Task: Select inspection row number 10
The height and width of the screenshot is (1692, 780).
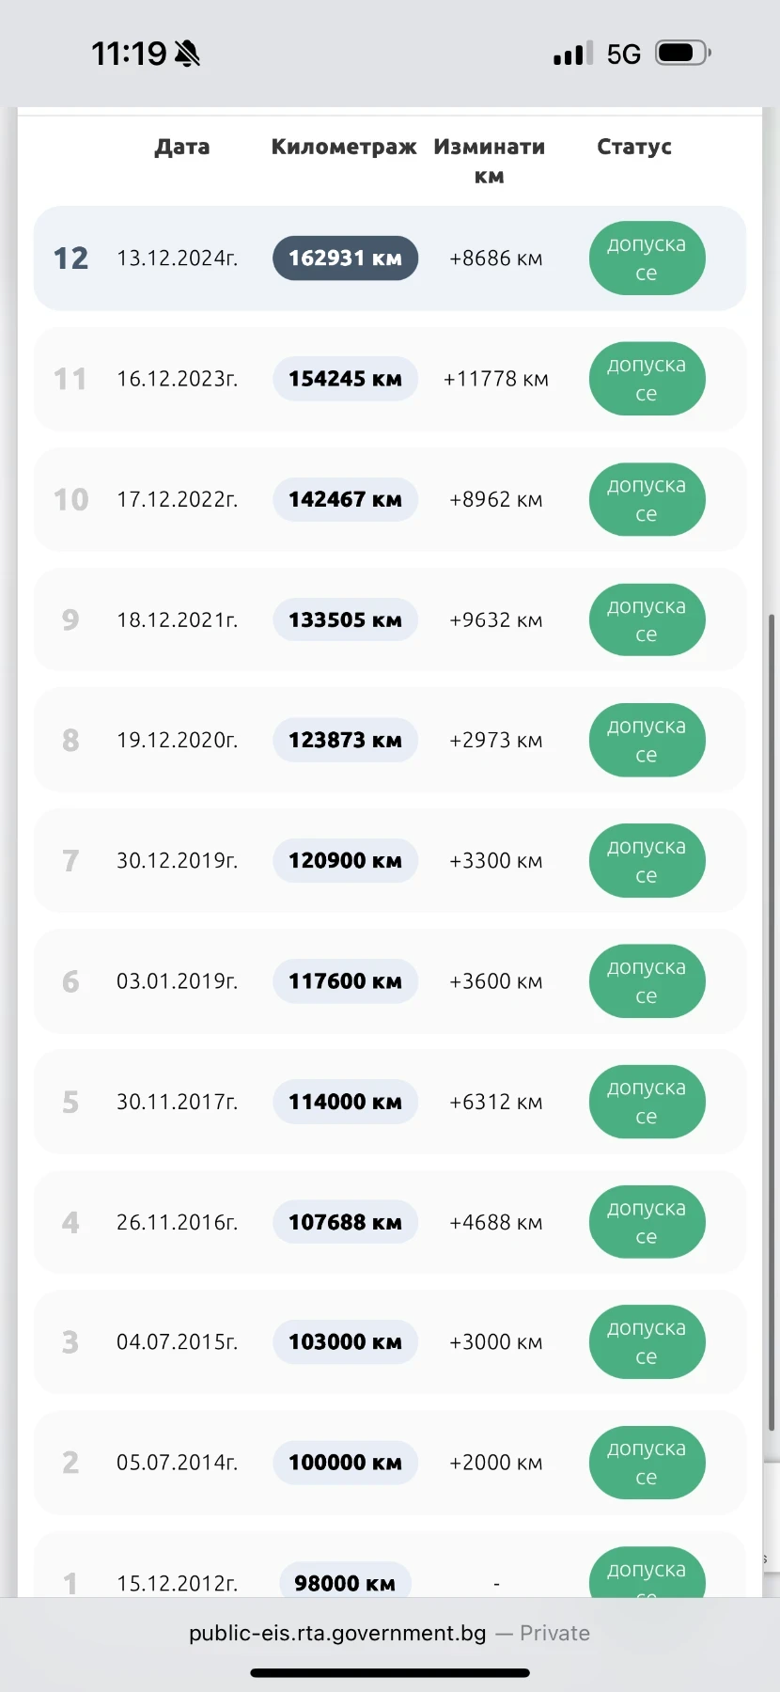Action: point(390,499)
